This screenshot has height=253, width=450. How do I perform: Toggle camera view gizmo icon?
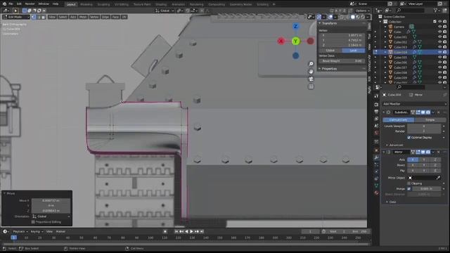[x=311, y=79]
